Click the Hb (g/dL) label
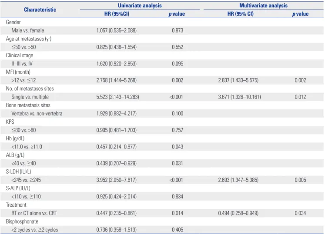Viewport: 325px width, 234px height. pyautogui.click(x=15, y=138)
